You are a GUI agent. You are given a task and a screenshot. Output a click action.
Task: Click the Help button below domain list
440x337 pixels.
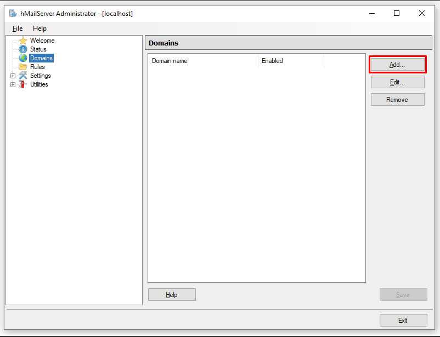click(x=172, y=295)
